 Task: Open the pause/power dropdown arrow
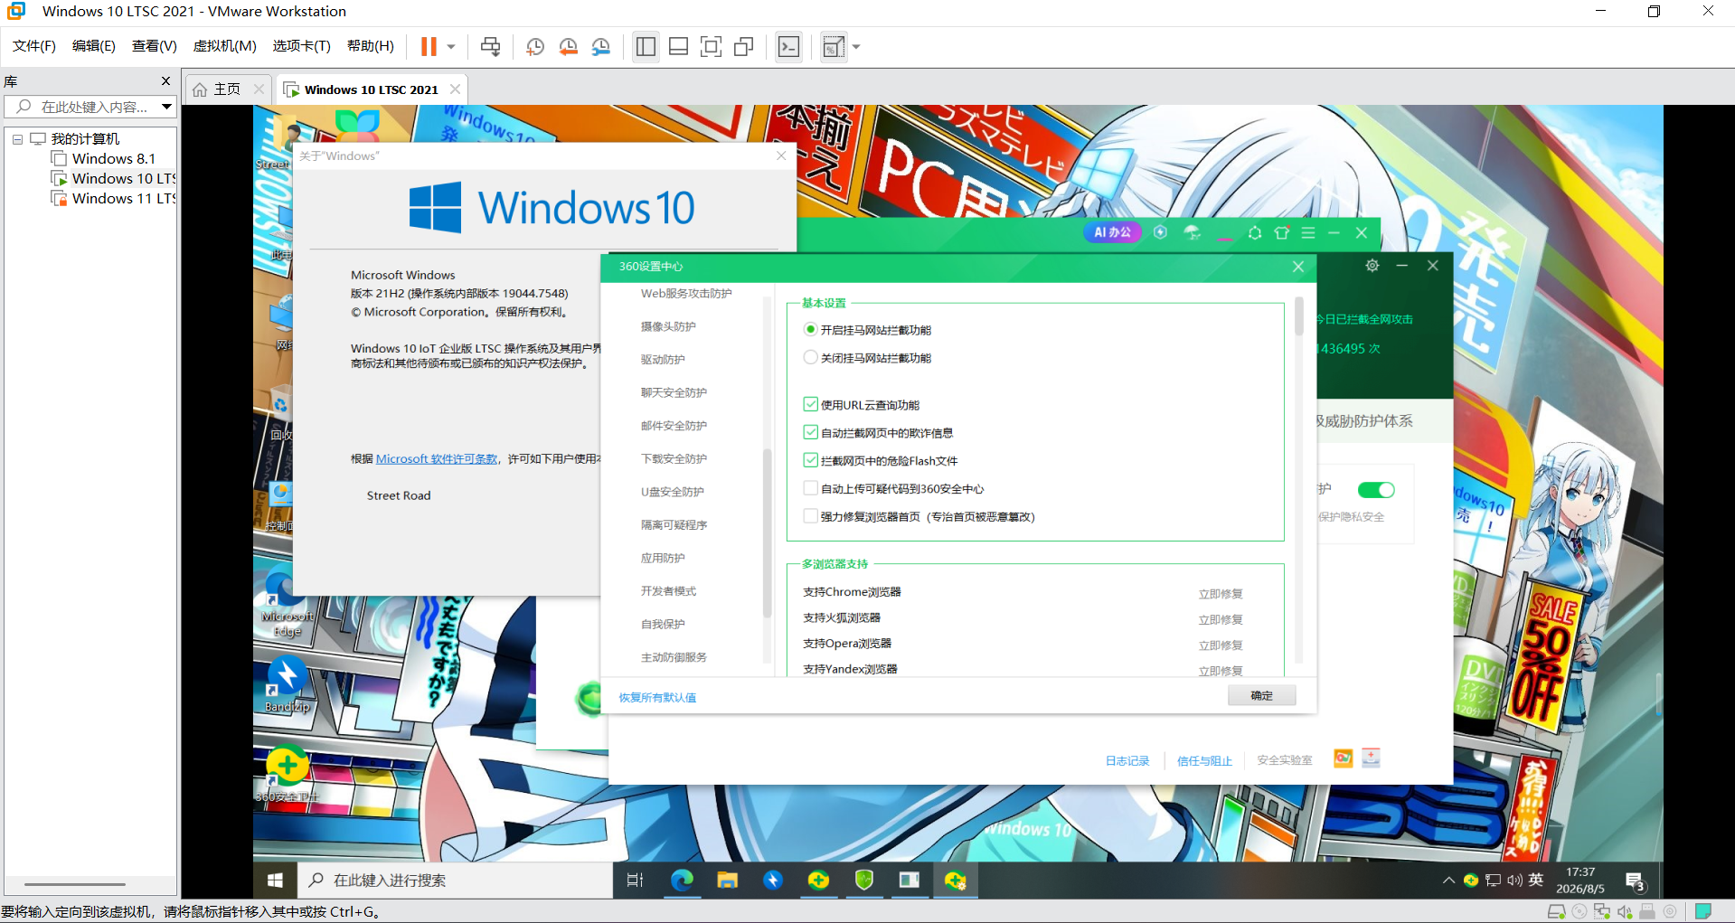click(x=450, y=46)
